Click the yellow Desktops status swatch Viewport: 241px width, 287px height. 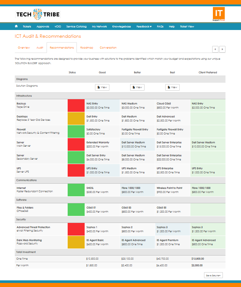(x=76, y=119)
